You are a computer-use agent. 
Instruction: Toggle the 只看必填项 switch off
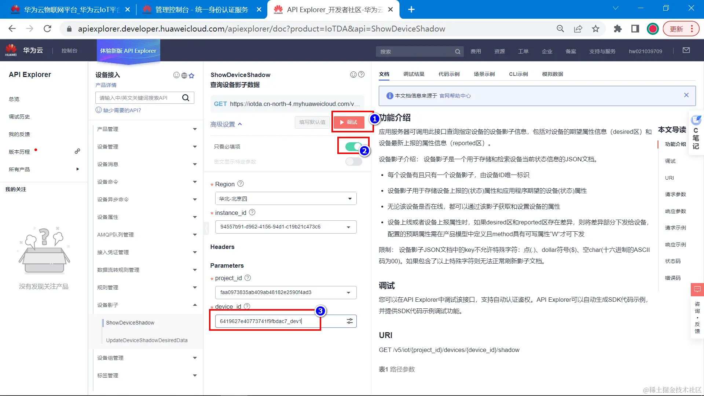tap(353, 147)
